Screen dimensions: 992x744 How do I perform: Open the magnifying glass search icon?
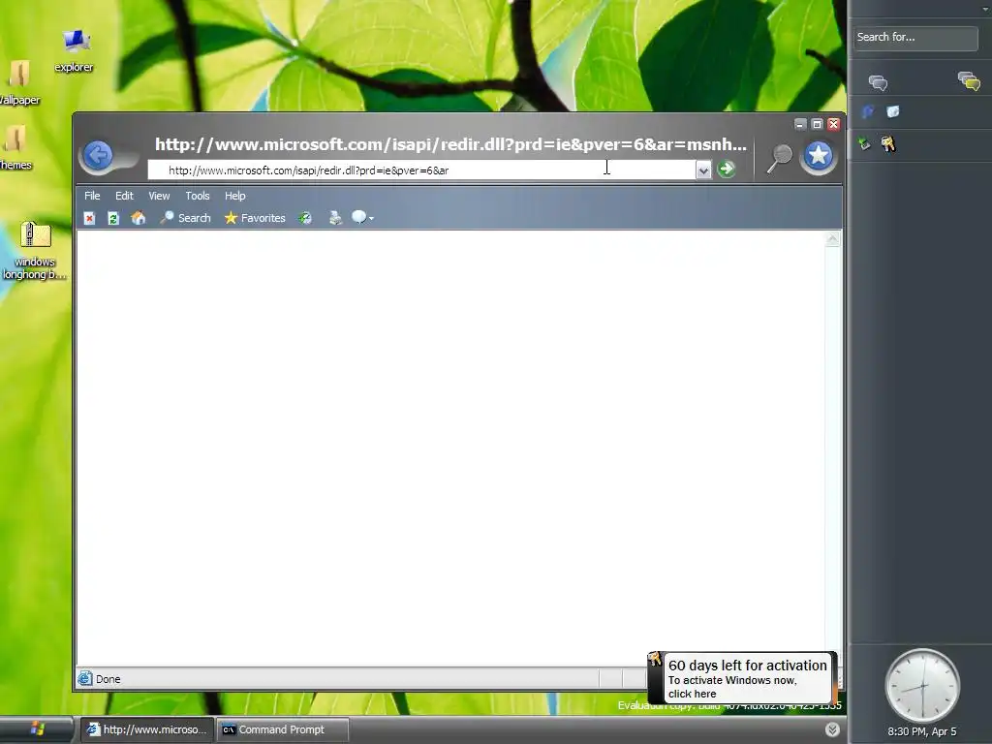tap(780, 158)
